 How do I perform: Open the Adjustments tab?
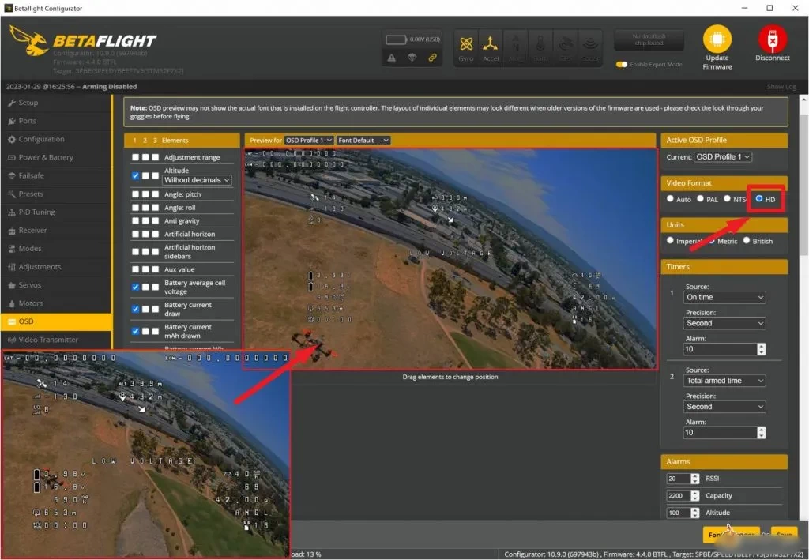(x=56, y=267)
